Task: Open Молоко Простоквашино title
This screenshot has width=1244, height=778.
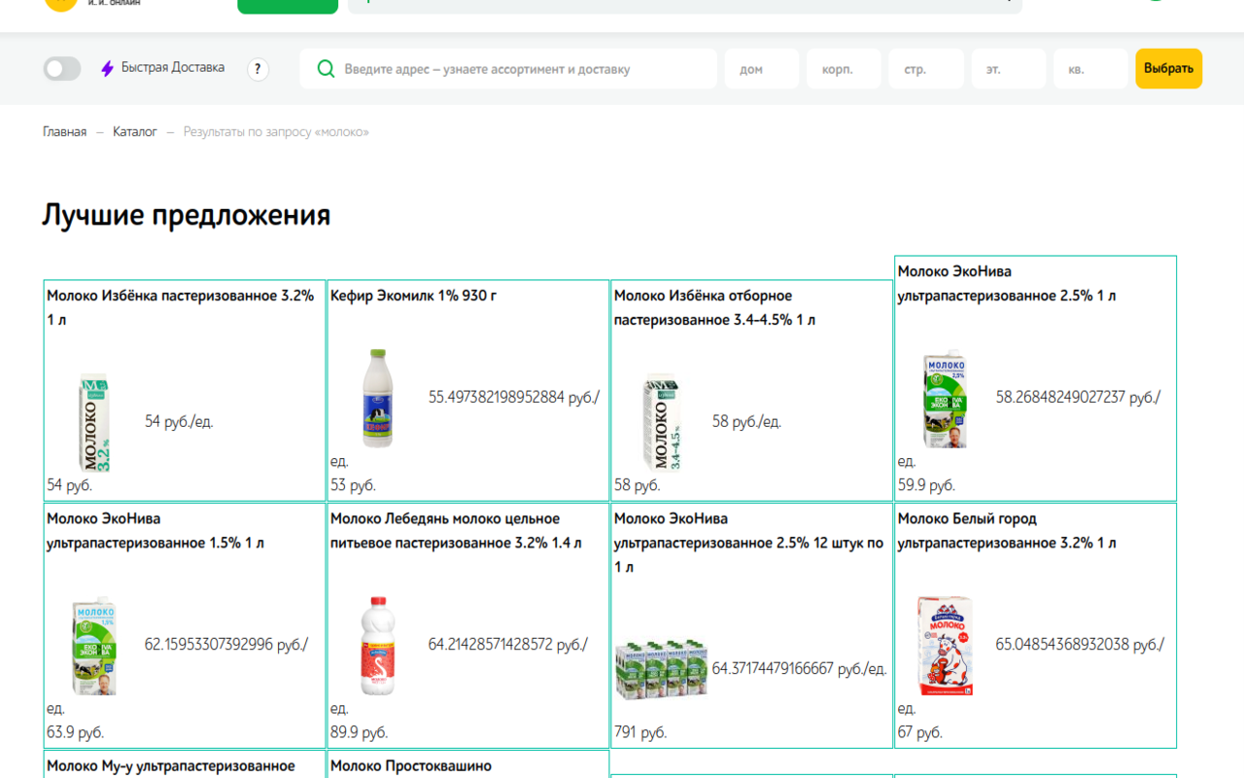Action: click(x=411, y=766)
